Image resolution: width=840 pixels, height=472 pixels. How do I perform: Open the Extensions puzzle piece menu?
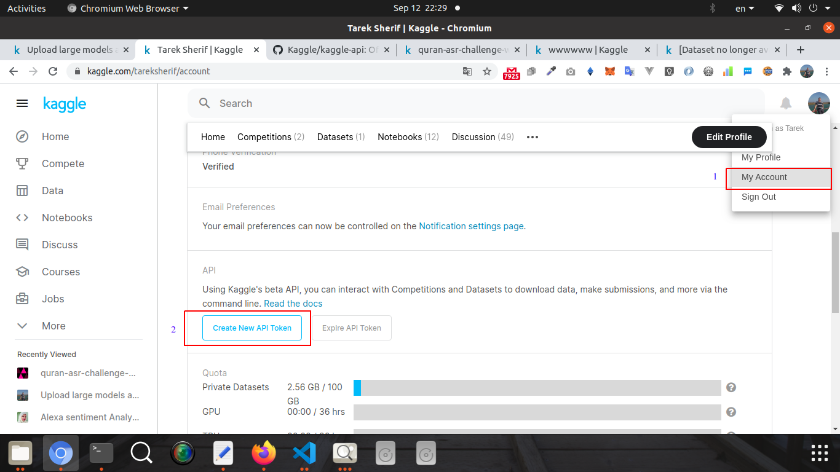[x=787, y=71]
